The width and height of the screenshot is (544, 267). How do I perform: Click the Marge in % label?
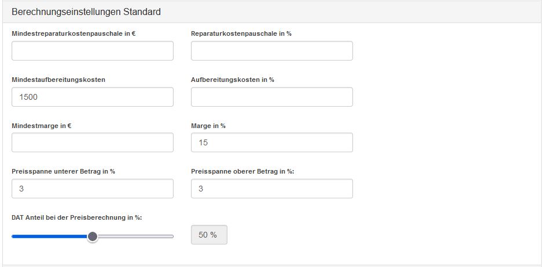point(208,126)
